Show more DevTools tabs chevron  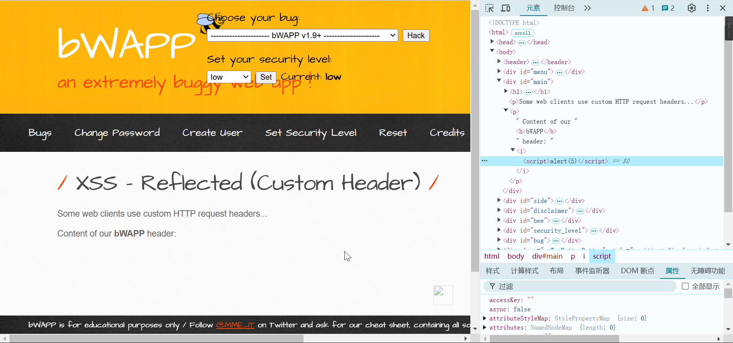[587, 8]
